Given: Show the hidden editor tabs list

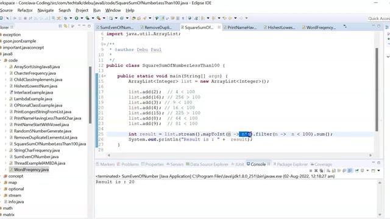Looking at the screenshot, I should tap(345, 26).
